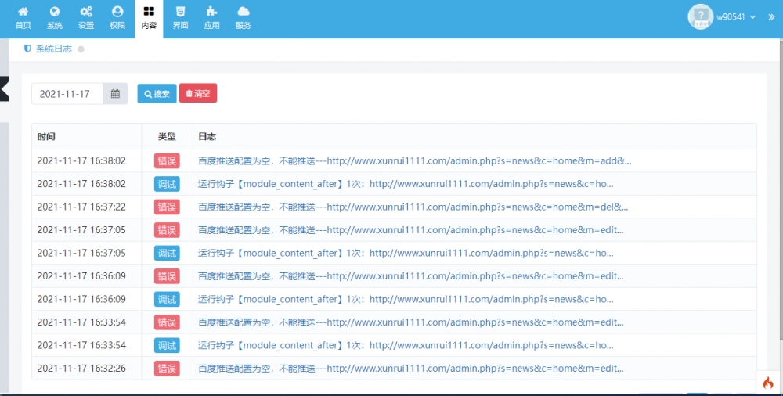Click the shield icon beside 系统日志
The image size is (783, 396).
coord(27,49)
